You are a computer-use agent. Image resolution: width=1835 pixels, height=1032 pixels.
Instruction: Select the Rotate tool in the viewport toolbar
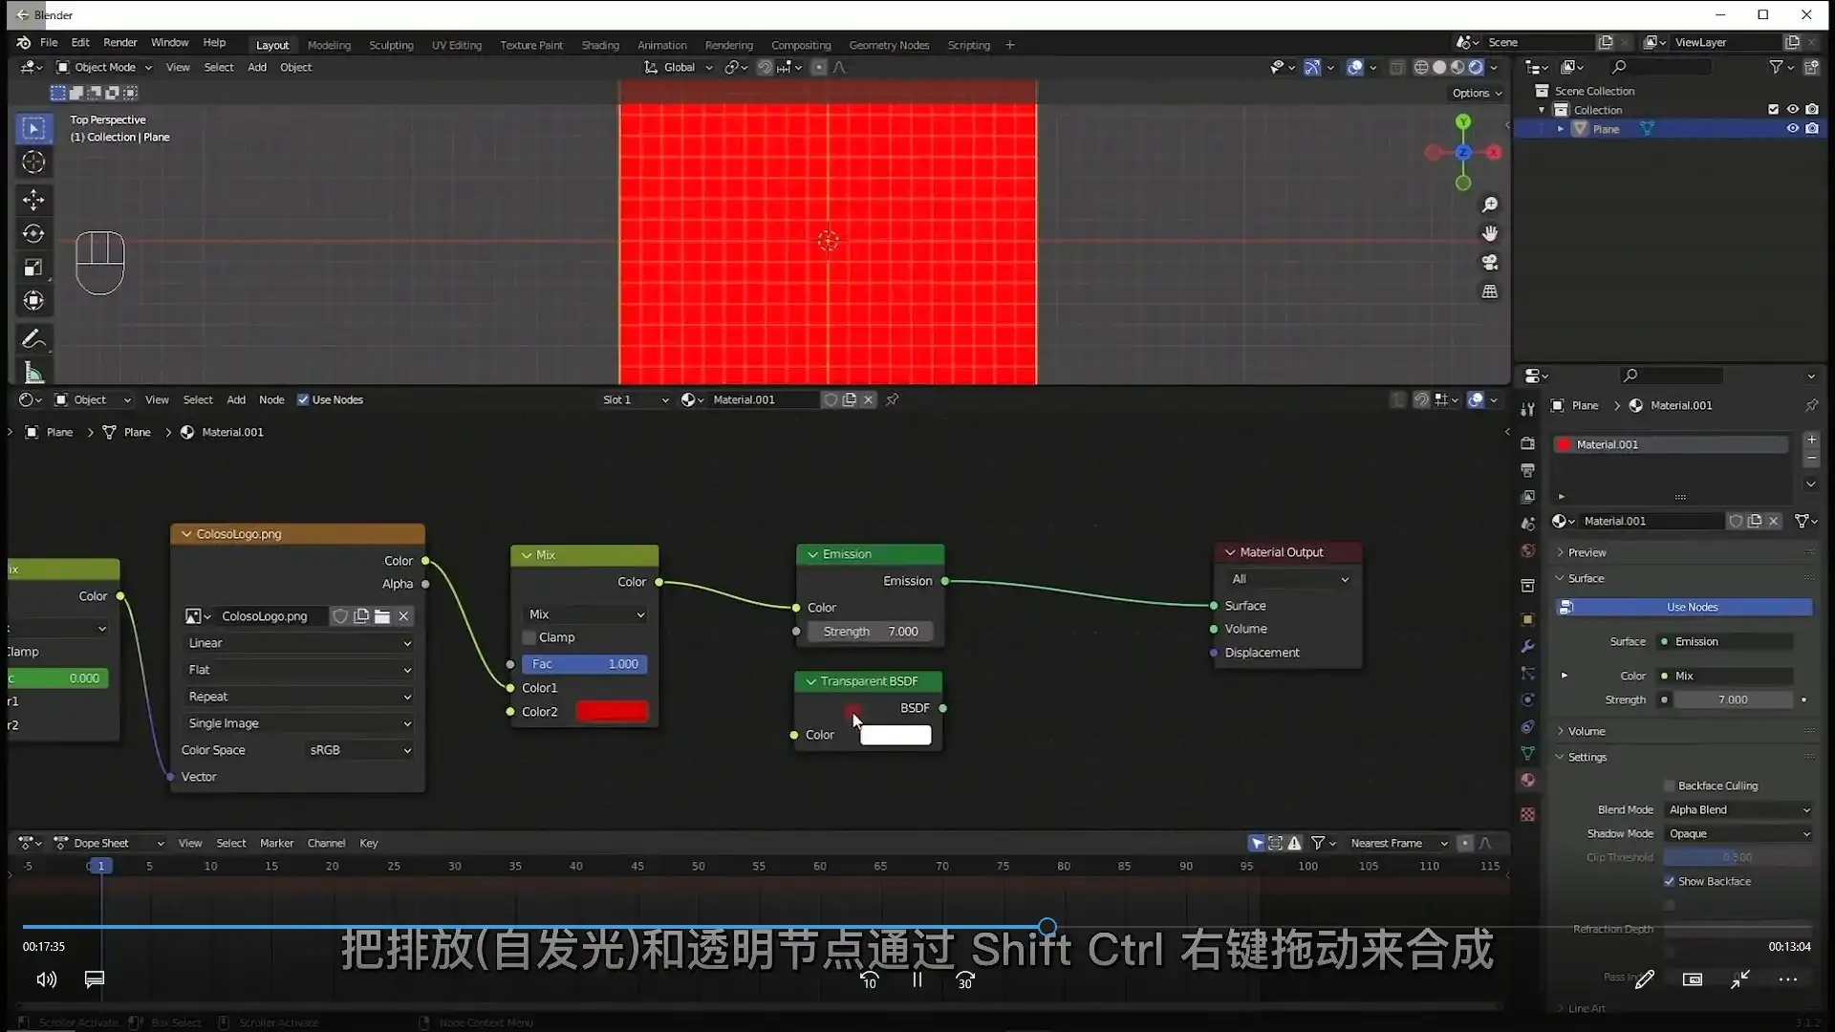click(33, 233)
